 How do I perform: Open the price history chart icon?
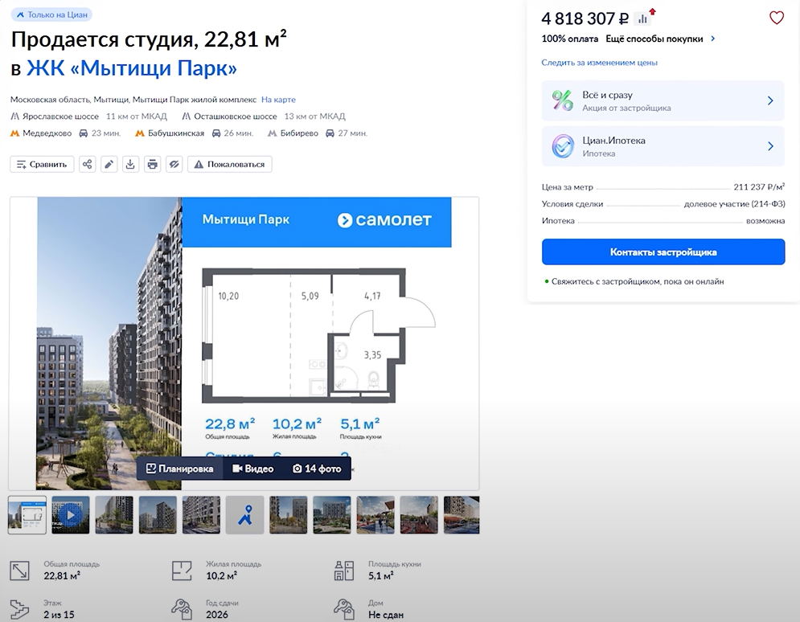(x=643, y=18)
